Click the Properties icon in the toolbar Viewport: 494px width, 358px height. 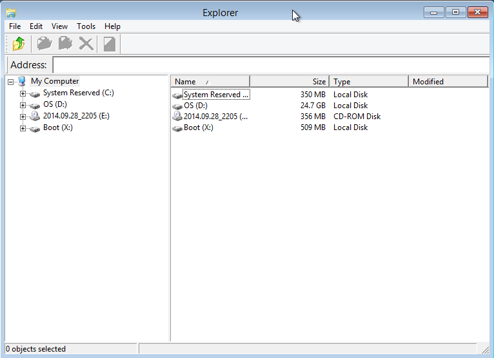click(x=109, y=44)
